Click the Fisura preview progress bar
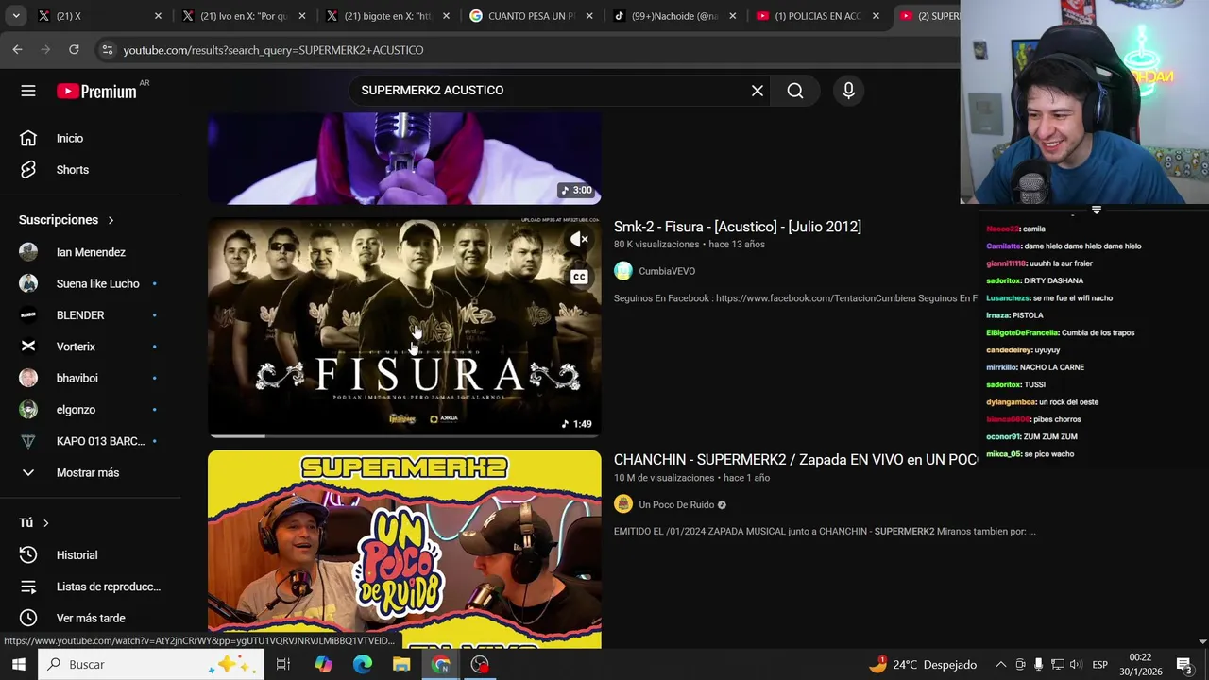 (404, 435)
